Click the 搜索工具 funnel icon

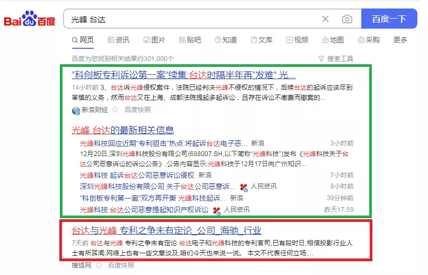point(322,59)
